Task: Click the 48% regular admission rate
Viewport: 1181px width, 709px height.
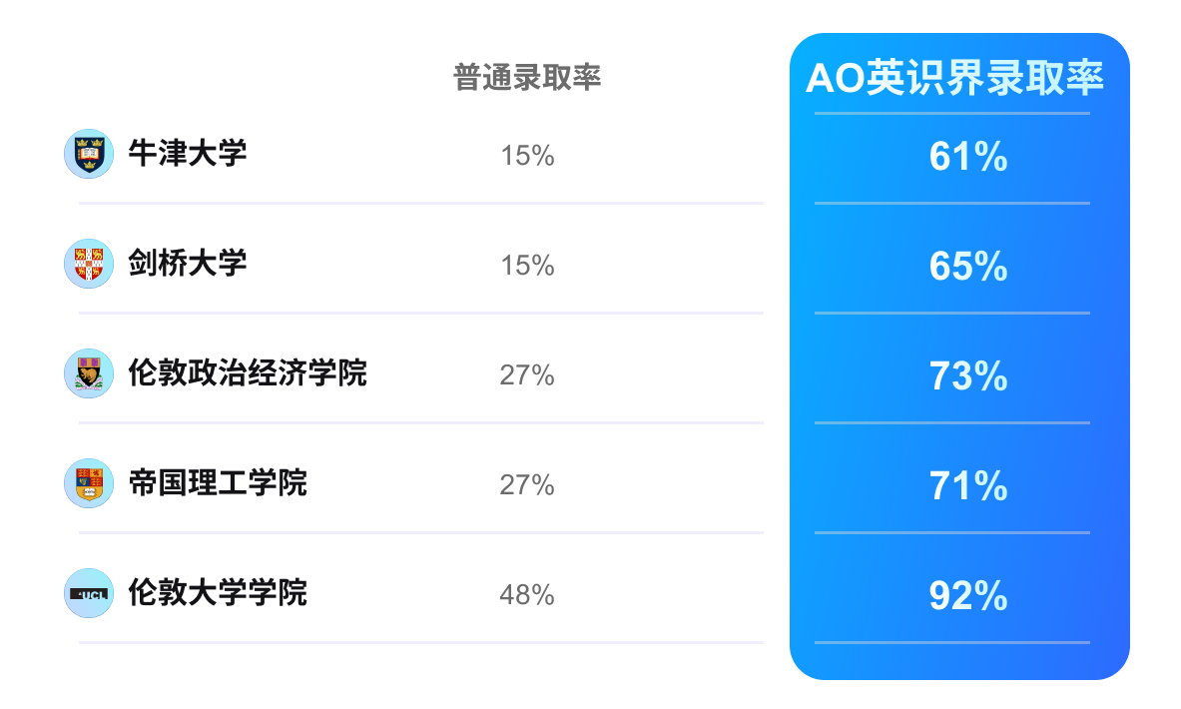Action: click(527, 595)
